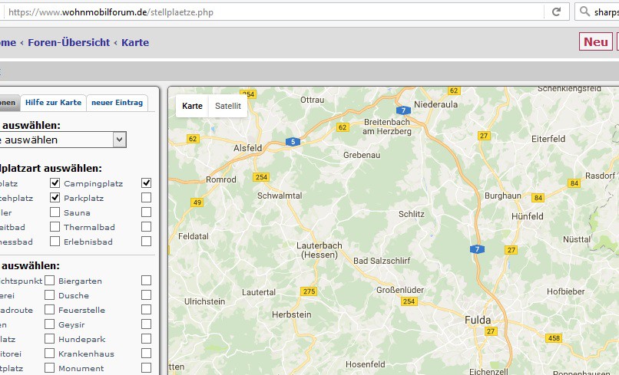Click Hünfeld label on the map
Screen dimensions: 619x375
[x=528, y=216]
